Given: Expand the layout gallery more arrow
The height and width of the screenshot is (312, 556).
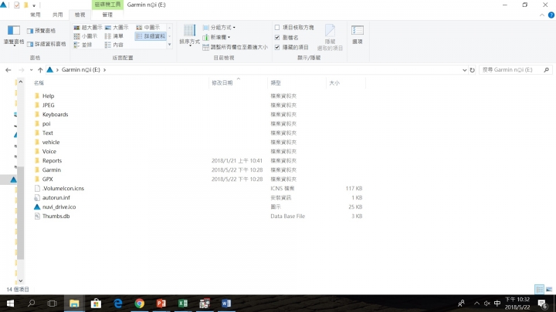Looking at the screenshot, I should (169, 45).
